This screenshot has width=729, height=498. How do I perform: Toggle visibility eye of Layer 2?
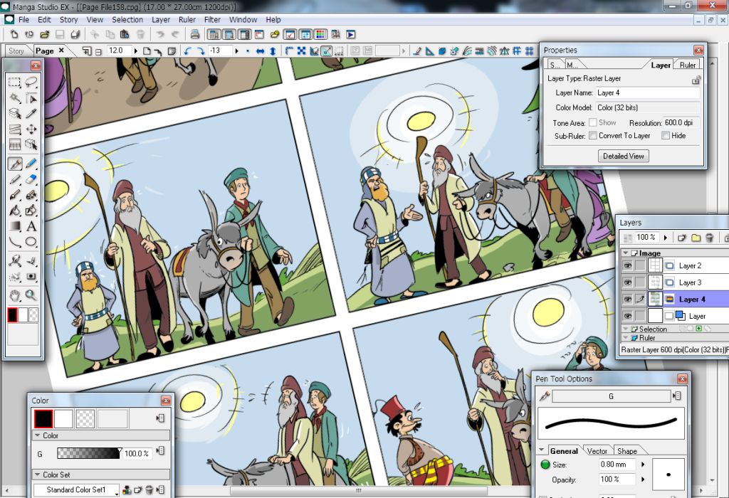(628, 266)
